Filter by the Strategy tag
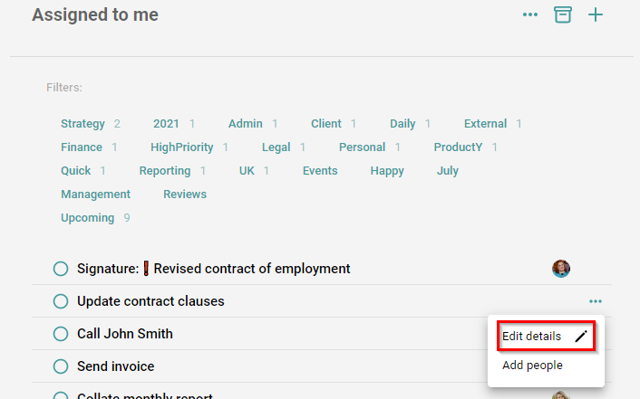 (x=82, y=123)
